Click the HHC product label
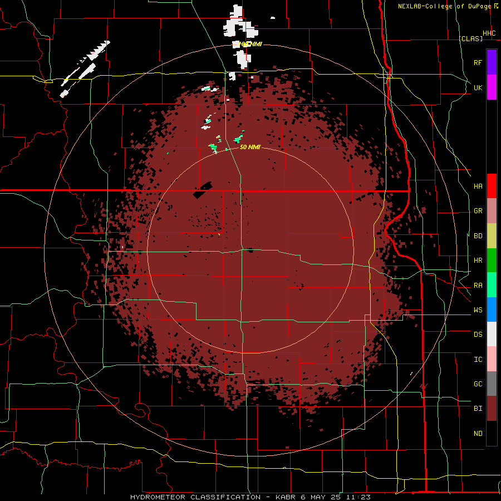The height and width of the screenshot is (501, 501). [489, 33]
